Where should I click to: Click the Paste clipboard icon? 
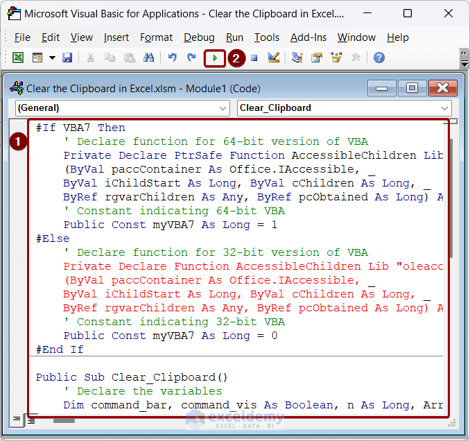pyautogui.click(x=130, y=58)
